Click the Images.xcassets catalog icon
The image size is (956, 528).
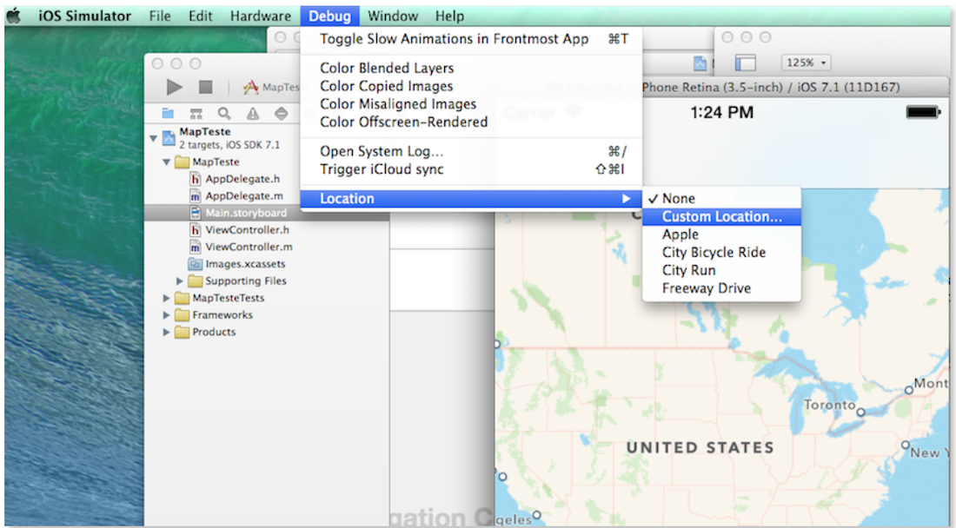pos(195,264)
